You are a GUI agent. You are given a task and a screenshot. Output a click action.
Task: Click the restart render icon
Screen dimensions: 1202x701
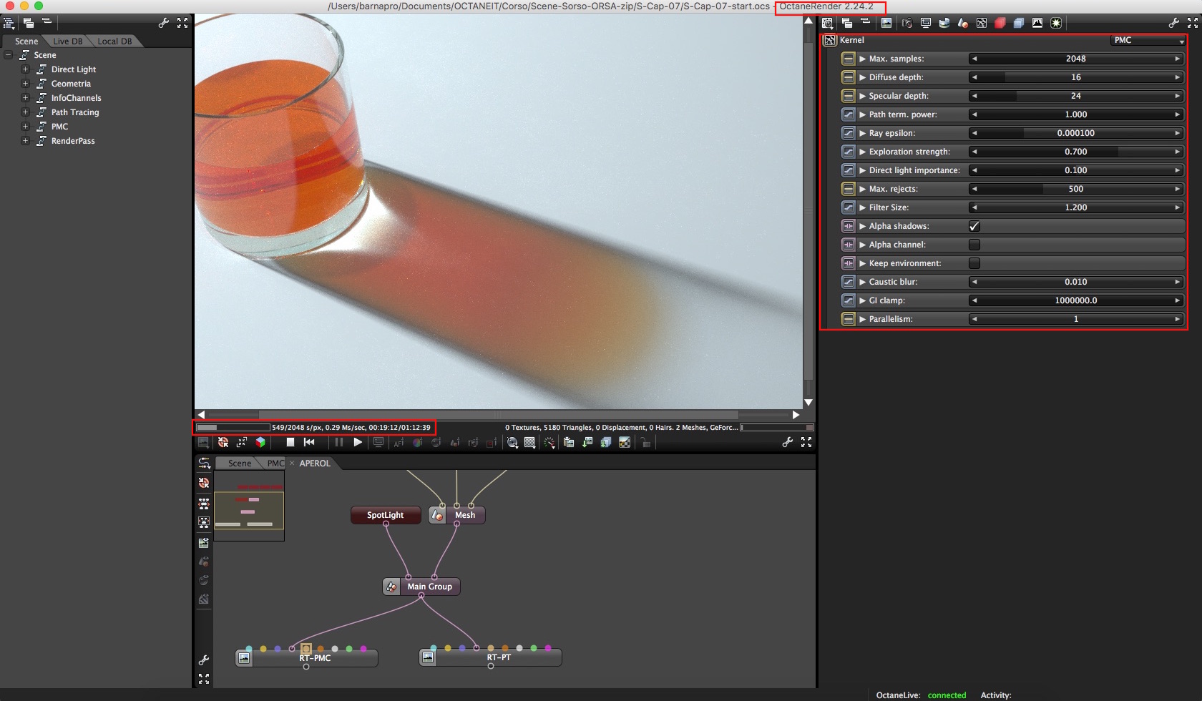coord(309,443)
